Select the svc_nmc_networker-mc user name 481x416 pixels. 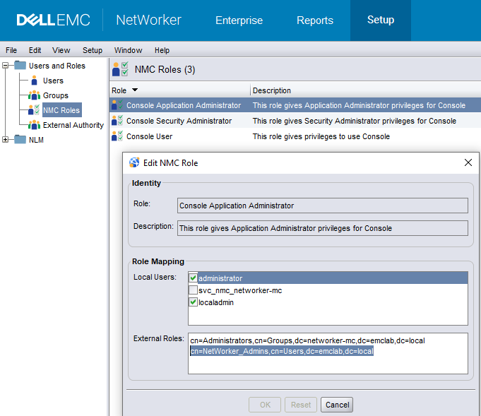coord(240,290)
